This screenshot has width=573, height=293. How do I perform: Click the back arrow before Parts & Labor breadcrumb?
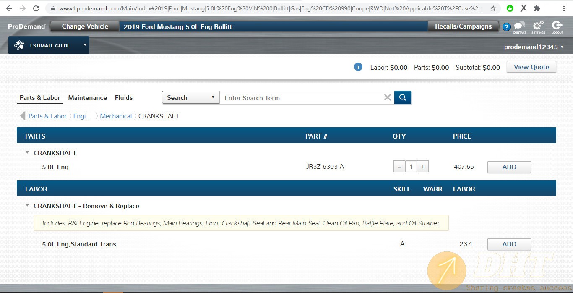(23, 116)
